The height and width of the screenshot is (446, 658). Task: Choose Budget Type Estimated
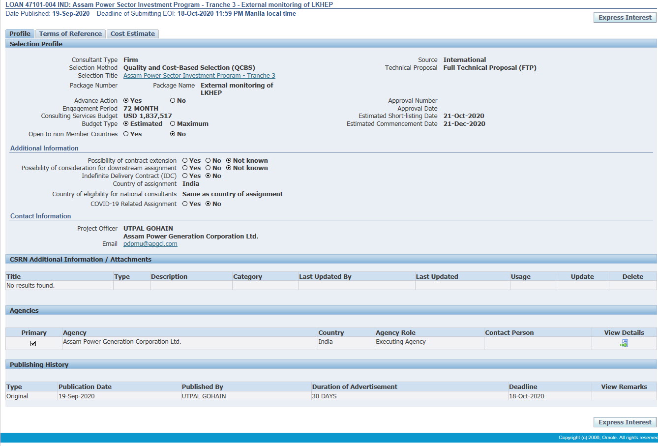click(x=126, y=123)
